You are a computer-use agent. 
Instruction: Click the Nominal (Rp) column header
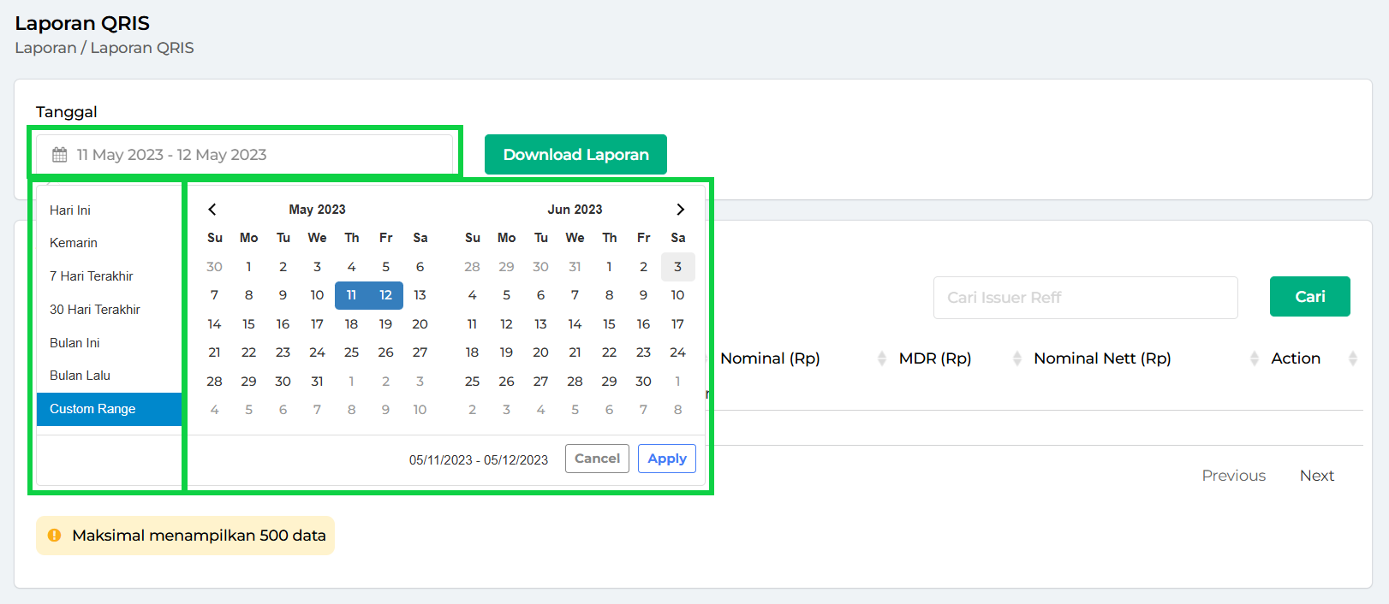[x=771, y=358]
